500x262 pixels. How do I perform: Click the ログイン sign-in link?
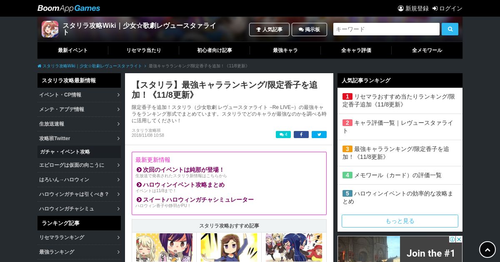447,8
